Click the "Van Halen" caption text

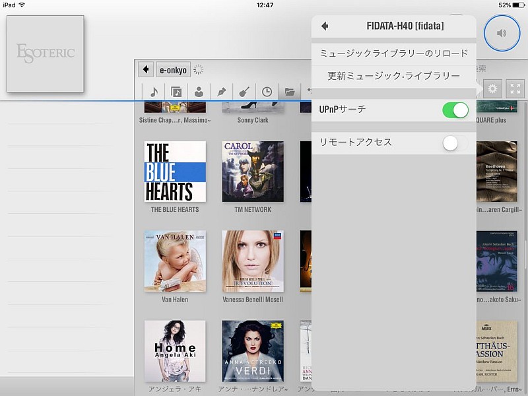pyautogui.click(x=175, y=300)
